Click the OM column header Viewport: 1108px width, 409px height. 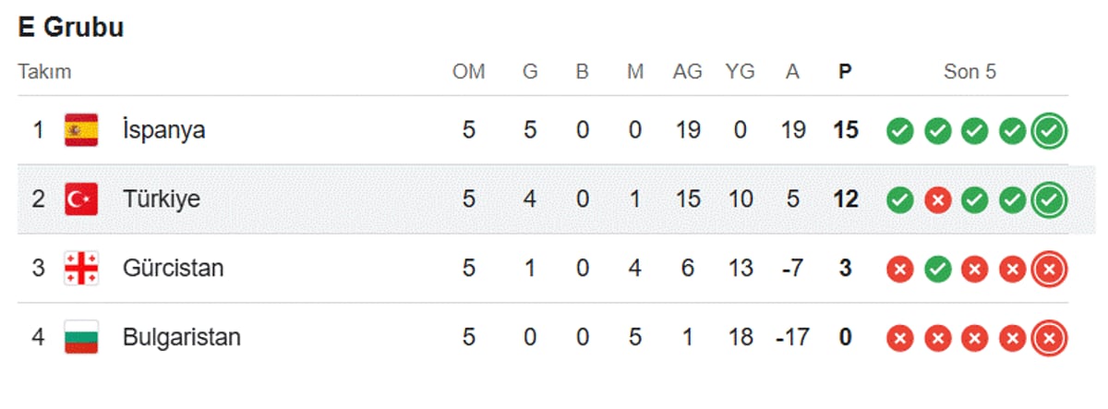[x=468, y=72]
